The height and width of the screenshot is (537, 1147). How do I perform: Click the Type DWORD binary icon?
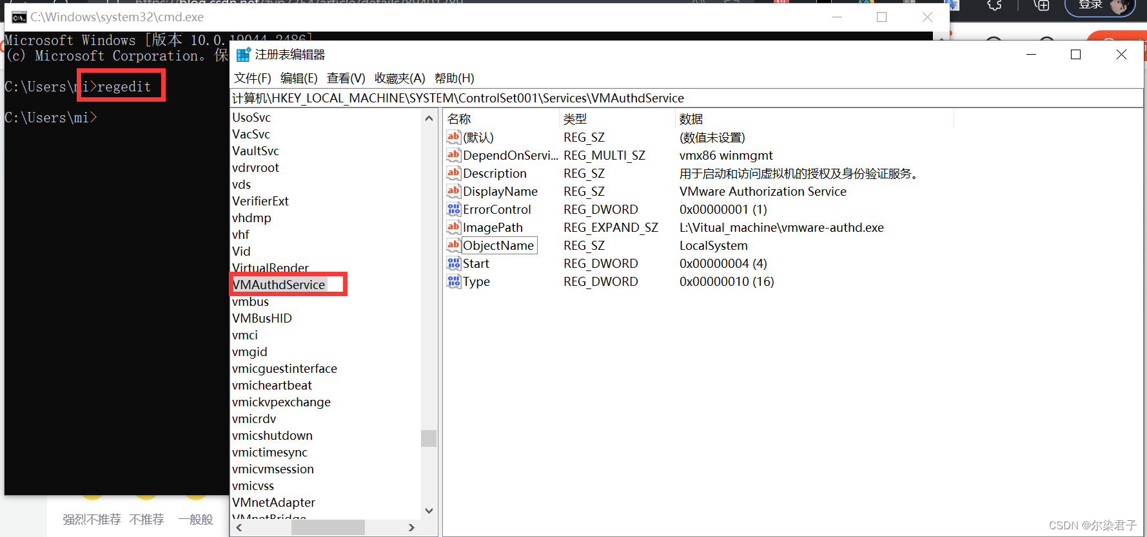454,281
